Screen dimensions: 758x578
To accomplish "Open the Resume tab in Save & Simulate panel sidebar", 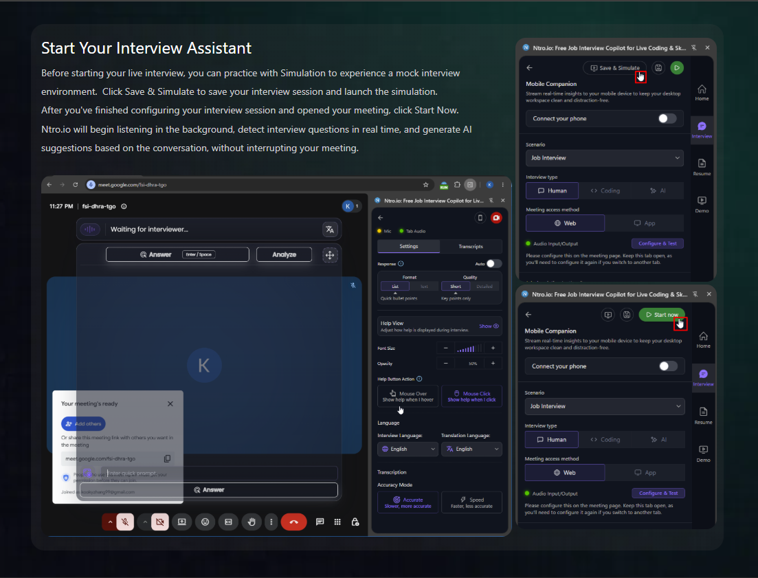I will [702, 167].
